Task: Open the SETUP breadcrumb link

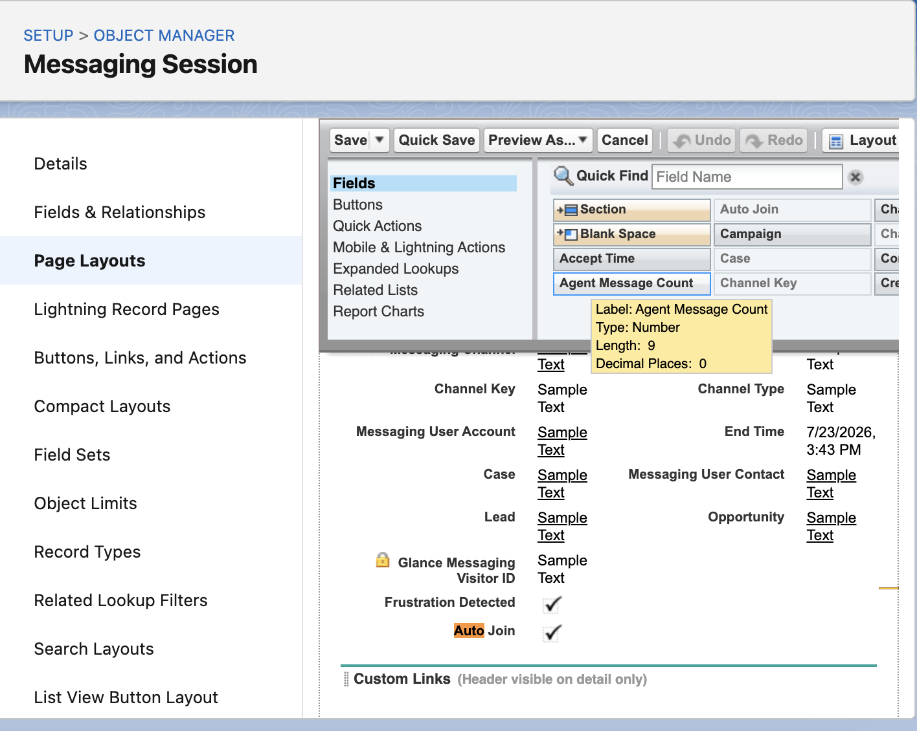Action: point(49,36)
